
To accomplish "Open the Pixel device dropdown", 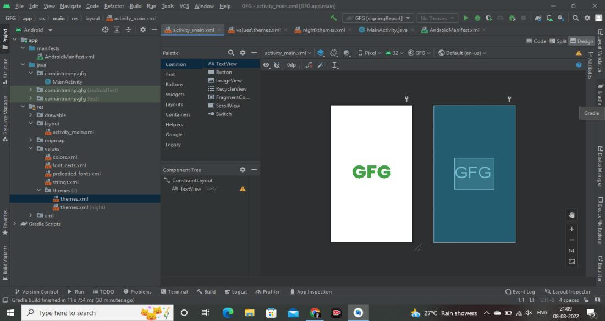I will [370, 53].
